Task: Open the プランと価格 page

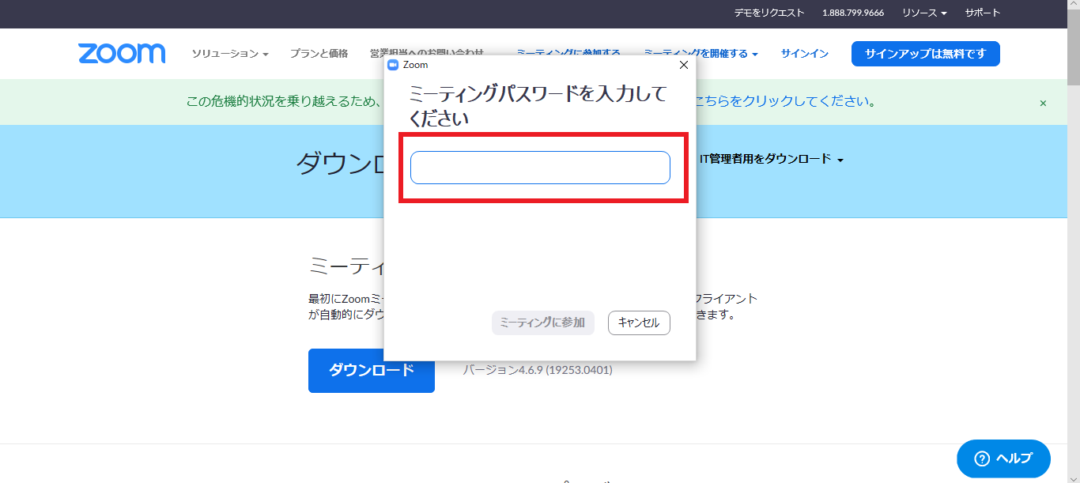Action: click(x=319, y=54)
